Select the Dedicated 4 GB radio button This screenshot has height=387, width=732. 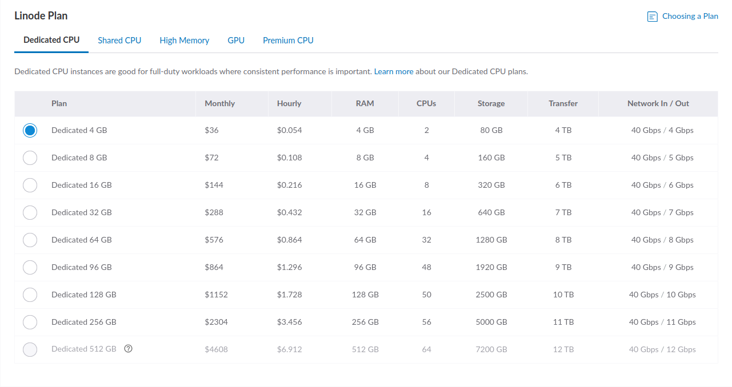coord(30,130)
